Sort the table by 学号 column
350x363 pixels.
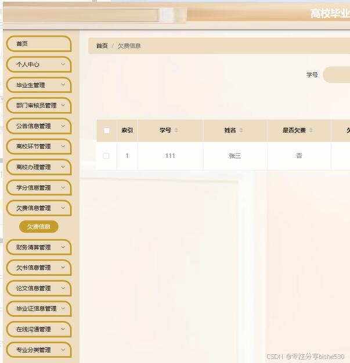[x=176, y=130]
